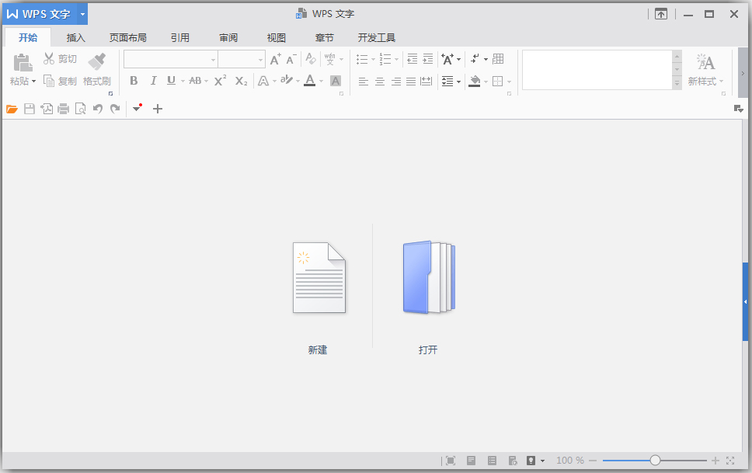Screen dimensions: 752x473
Task: Switch to page layout view icon
Action: click(472, 461)
